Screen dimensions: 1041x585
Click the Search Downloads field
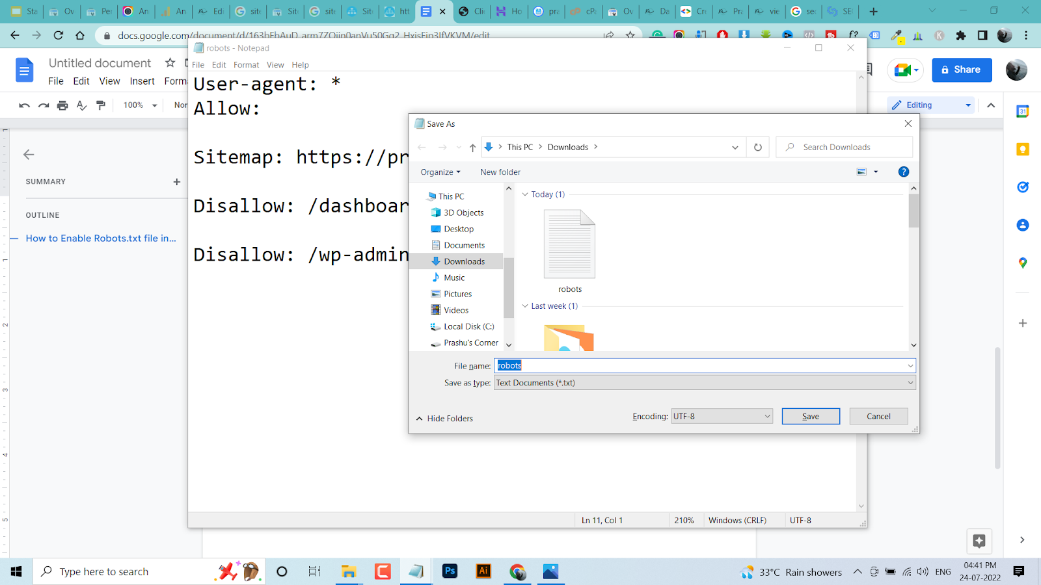click(x=845, y=148)
